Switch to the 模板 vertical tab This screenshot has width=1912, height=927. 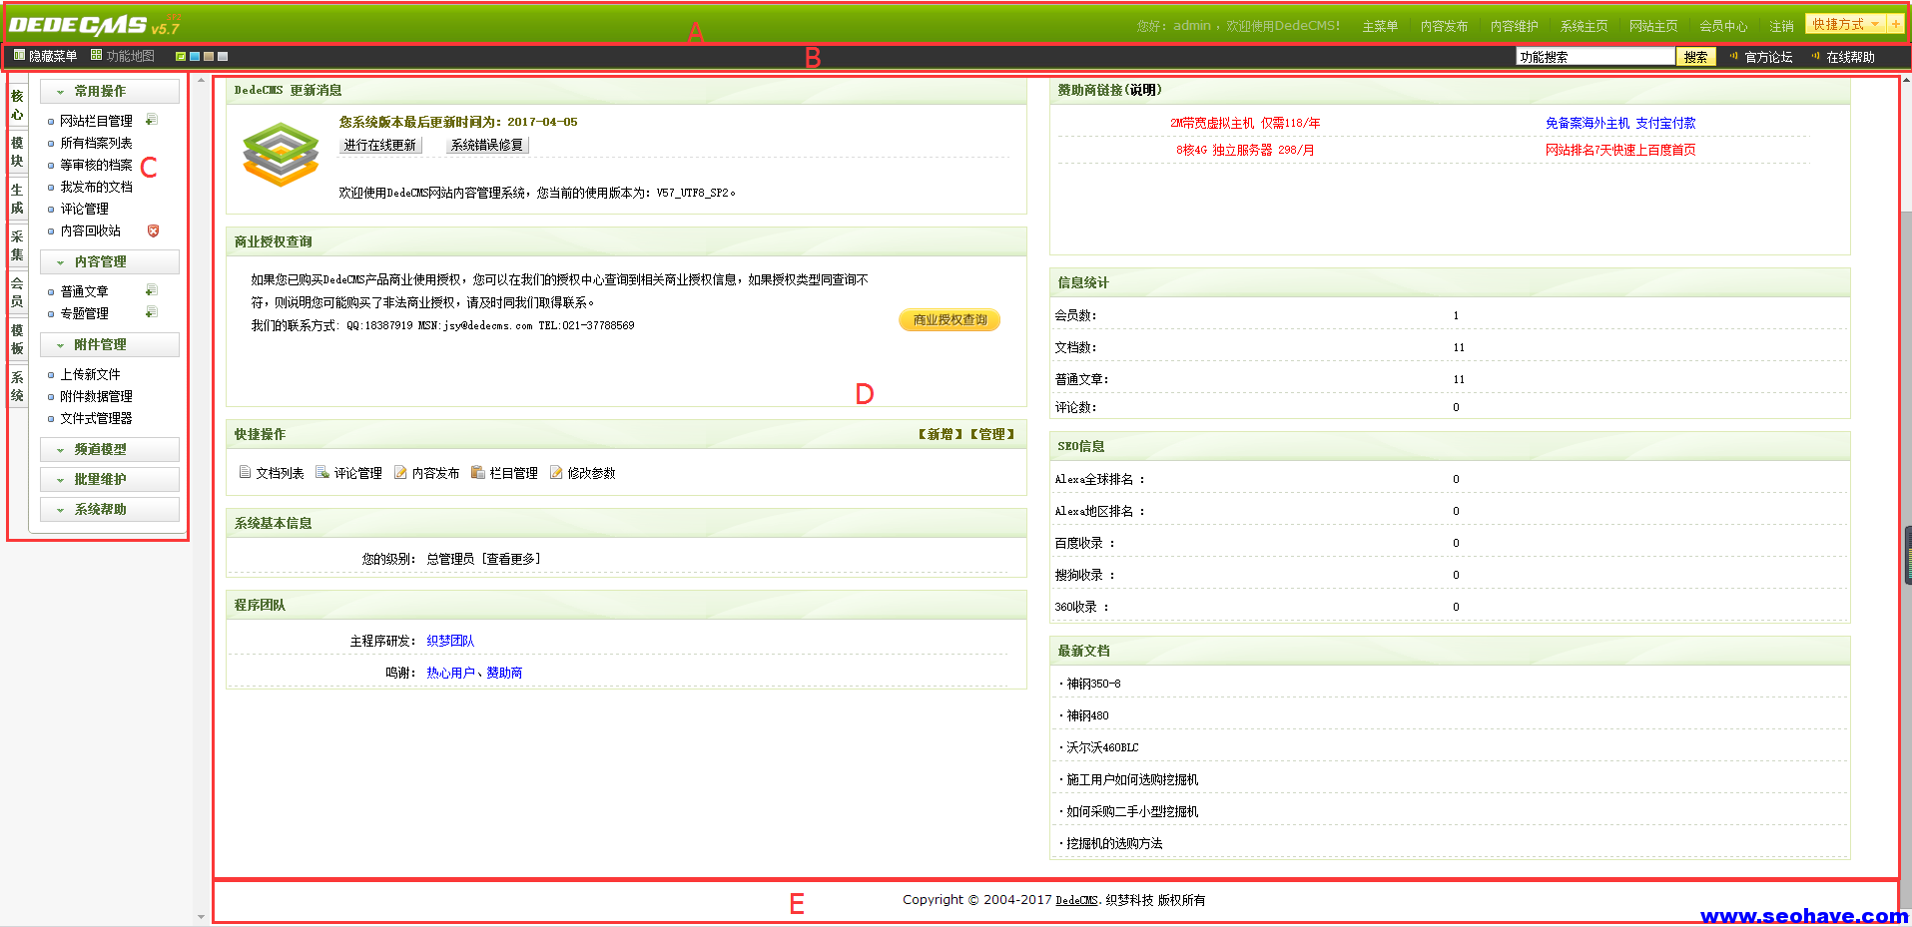pos(17,339)
